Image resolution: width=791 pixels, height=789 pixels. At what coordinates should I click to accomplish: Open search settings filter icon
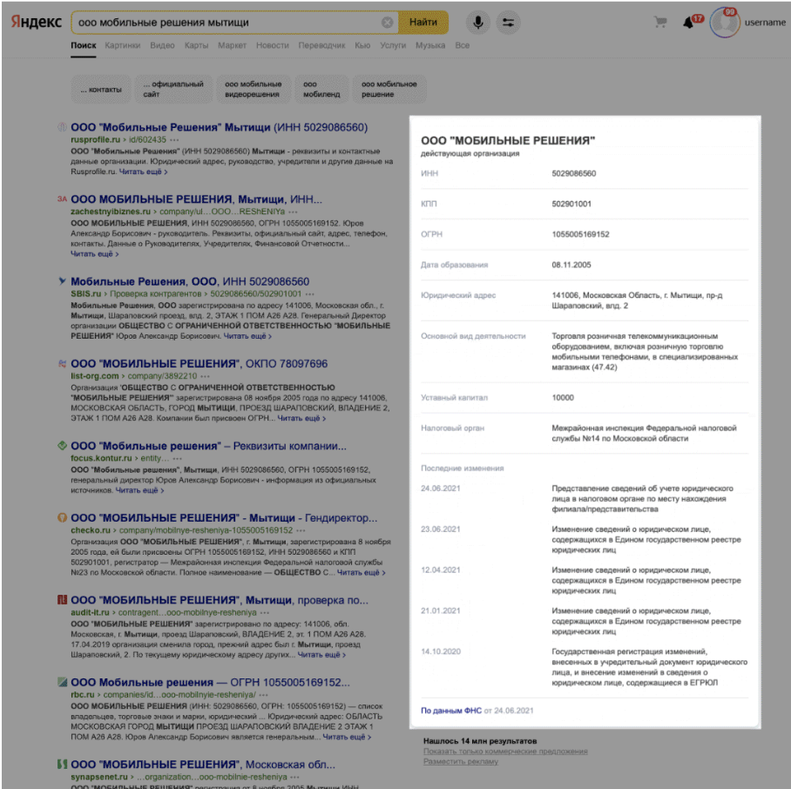pos(508,22)
